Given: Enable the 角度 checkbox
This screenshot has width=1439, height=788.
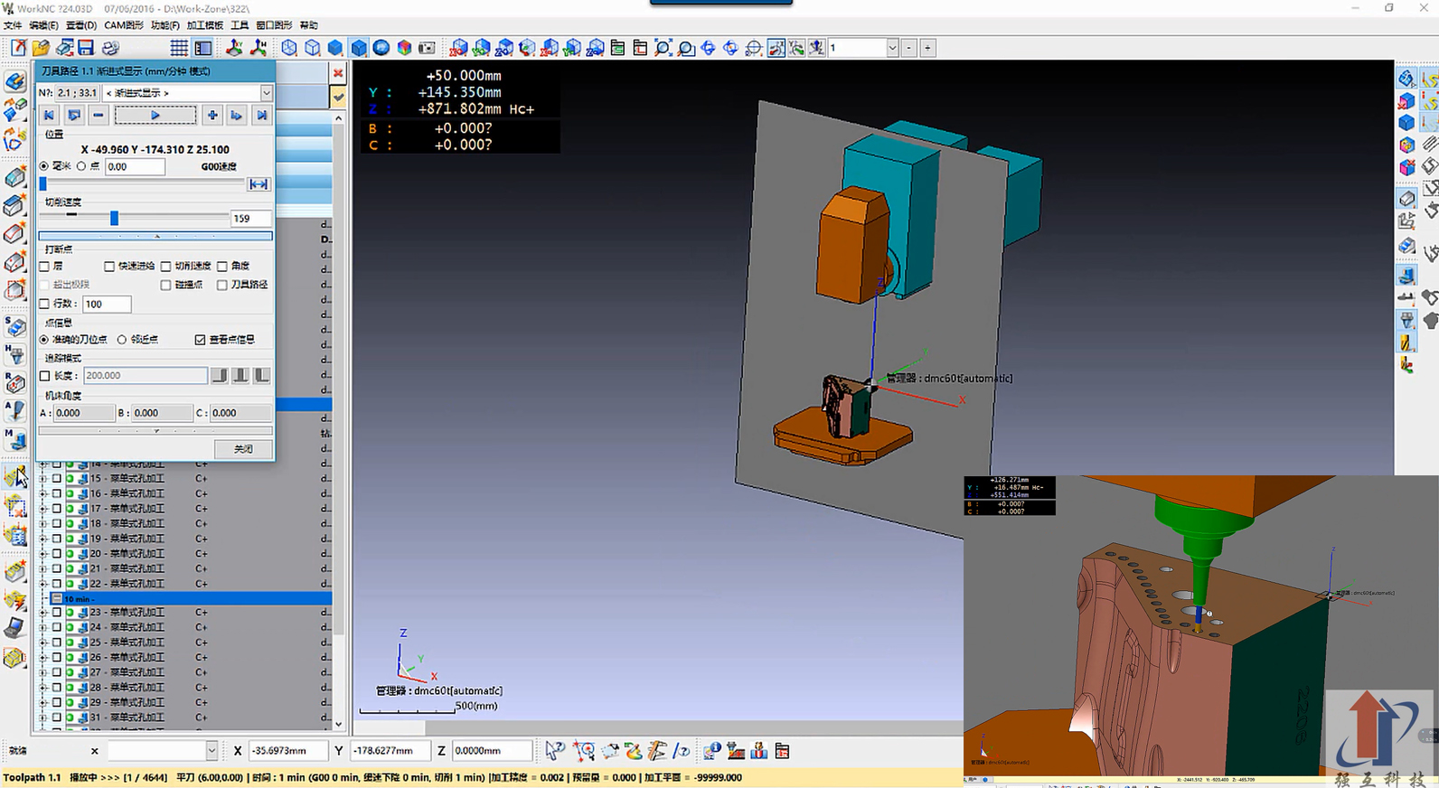Looking at the screenshot, I should [x=222, y=267].
